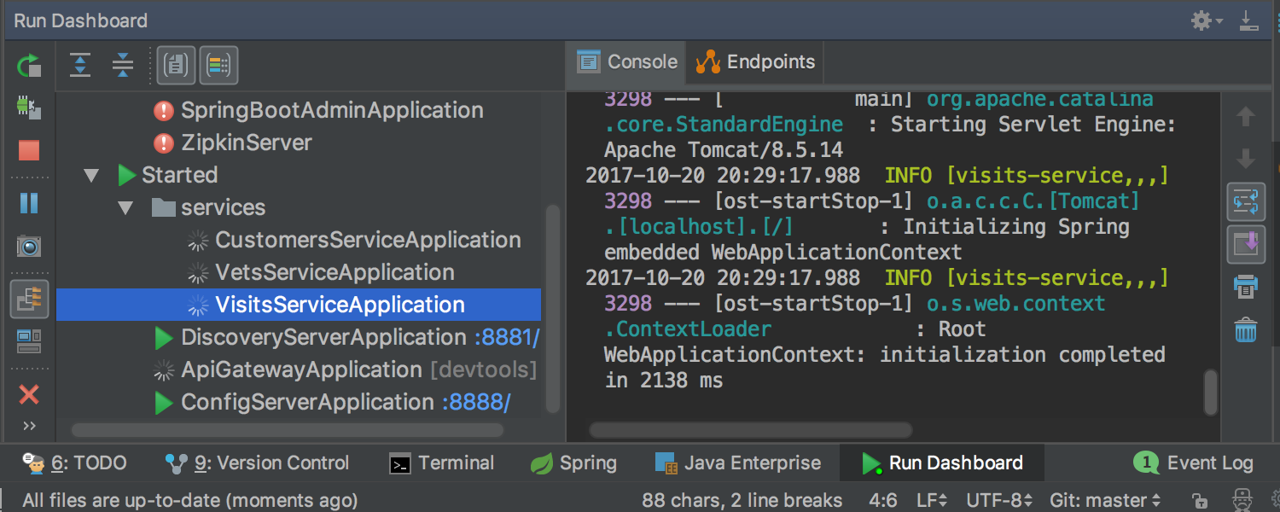The width and height of the screenshot is (1280, 512).
Task: Click the Collapse All toolbar icon
Action: (x=123, y=65)
